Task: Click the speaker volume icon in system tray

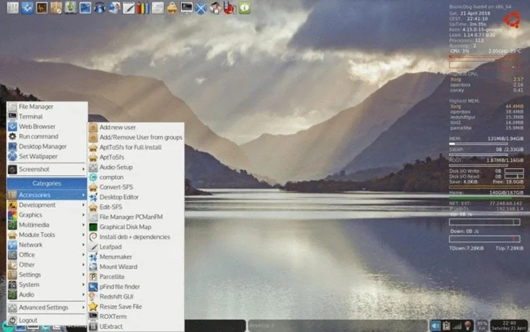Action: pyautogui.click(x=435, y=325)
